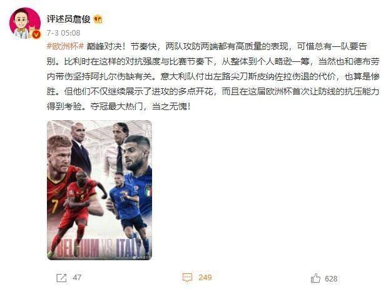Click the repost arrow icon
Viewport: 388px width, 289px height.
[61, 278]
